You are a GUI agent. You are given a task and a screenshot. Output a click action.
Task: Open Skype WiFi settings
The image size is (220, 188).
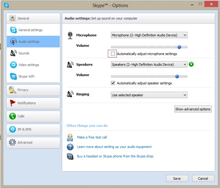pos(33,76)
